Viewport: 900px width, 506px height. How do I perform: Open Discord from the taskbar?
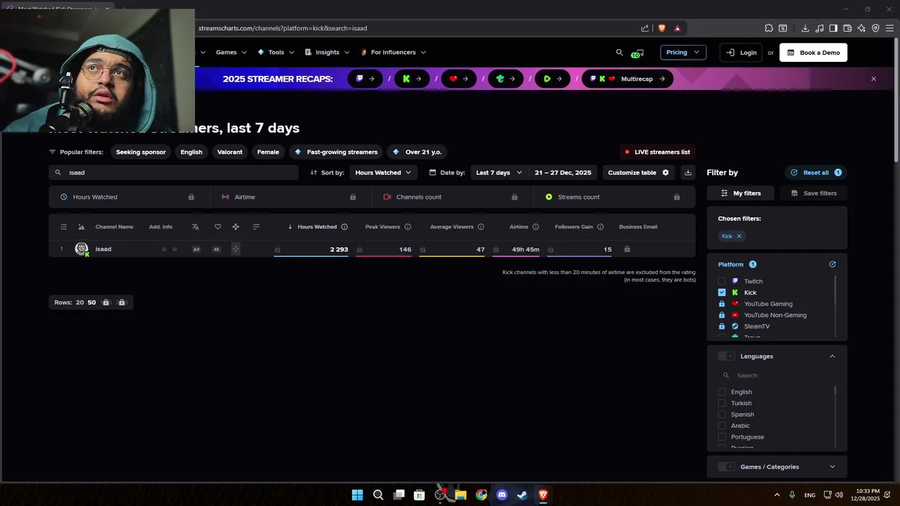[502, 495]
